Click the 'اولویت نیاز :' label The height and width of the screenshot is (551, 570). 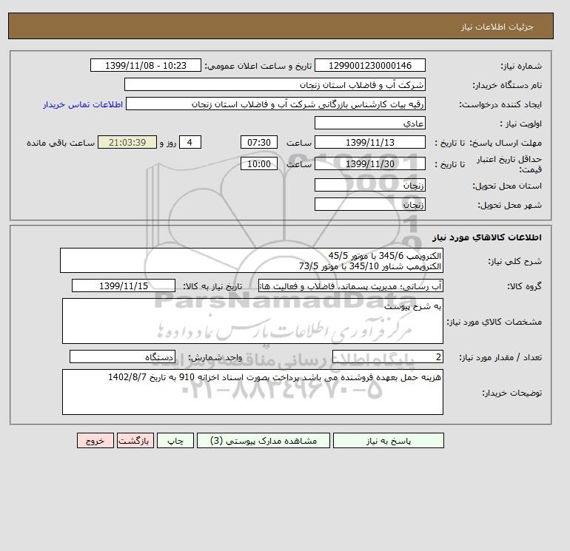click(x=521, y=124)
